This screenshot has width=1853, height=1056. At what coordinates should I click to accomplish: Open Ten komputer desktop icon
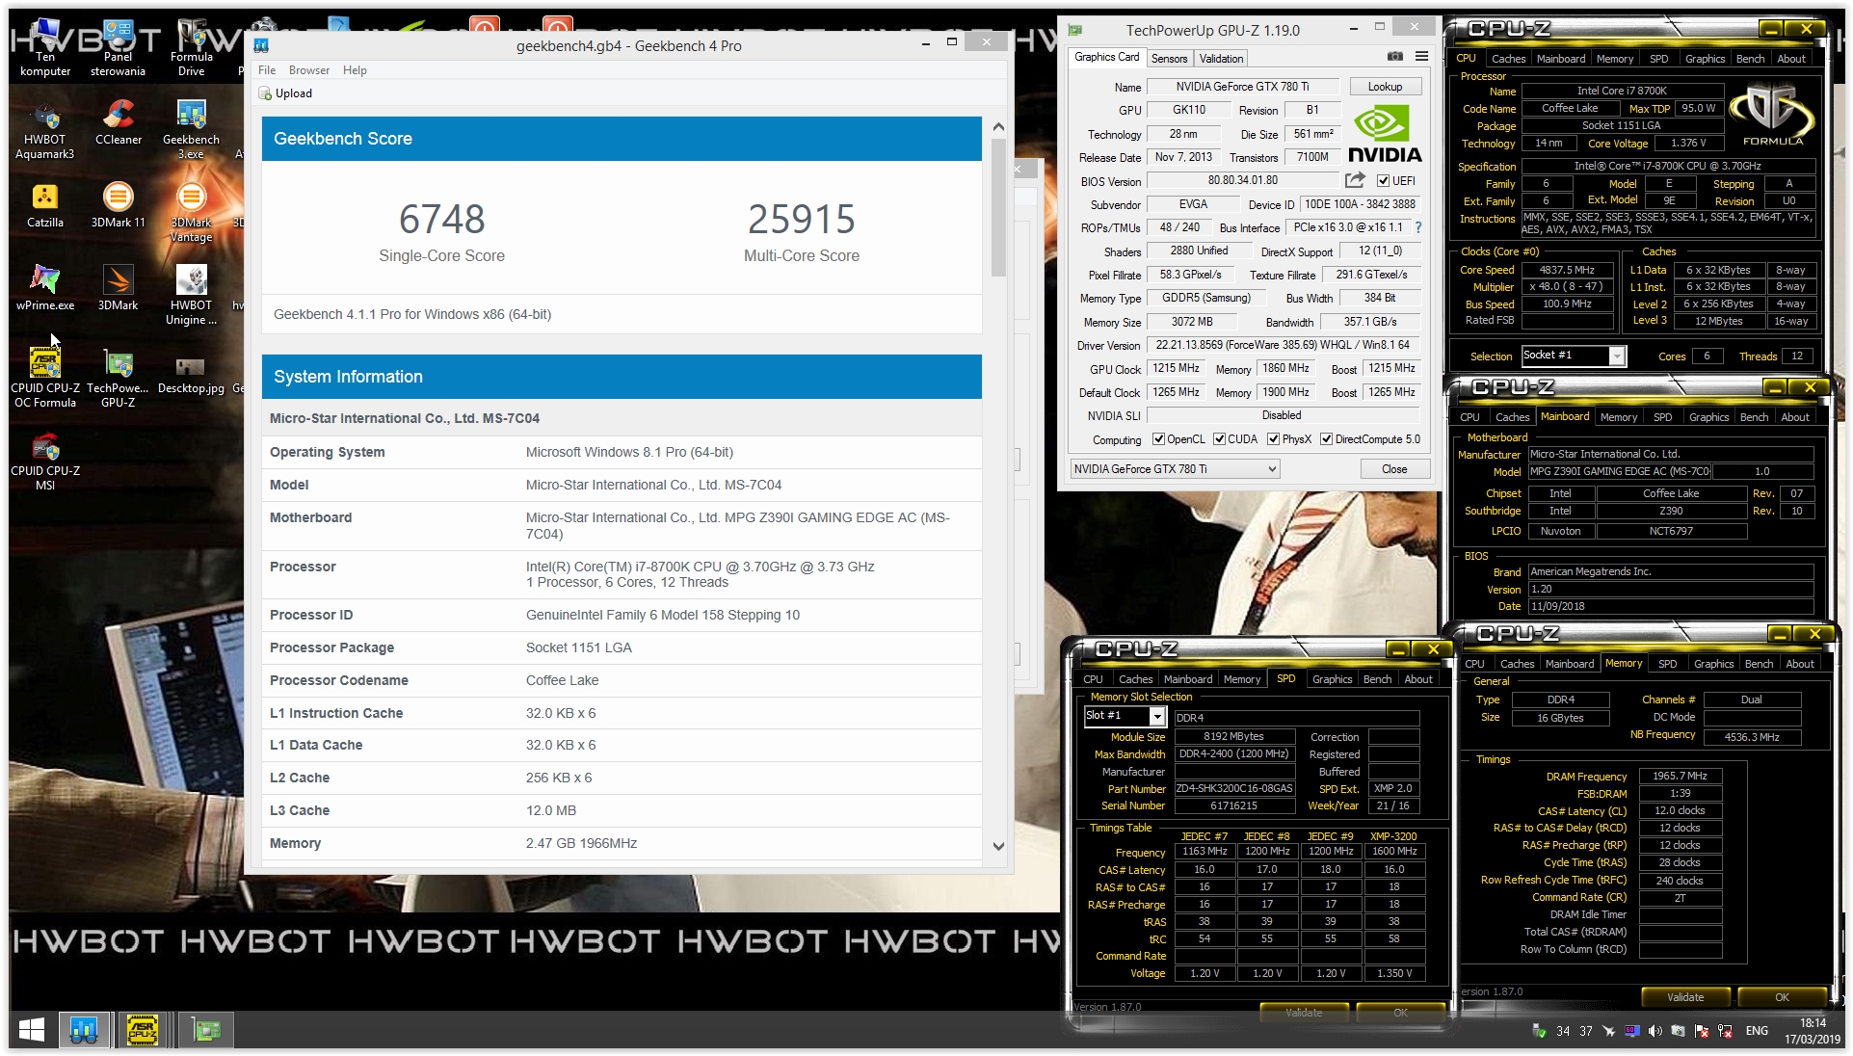coord(45,48)
